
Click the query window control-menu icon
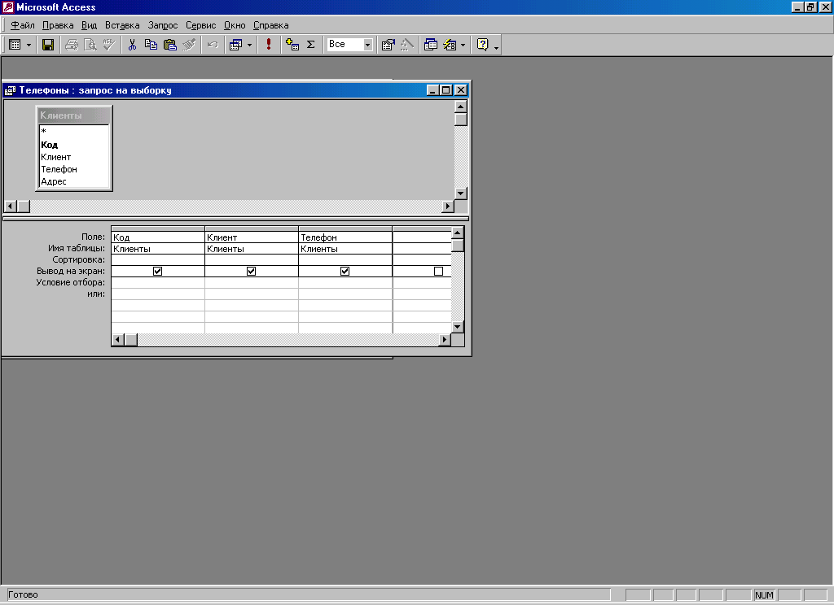(x=10, y=90)
